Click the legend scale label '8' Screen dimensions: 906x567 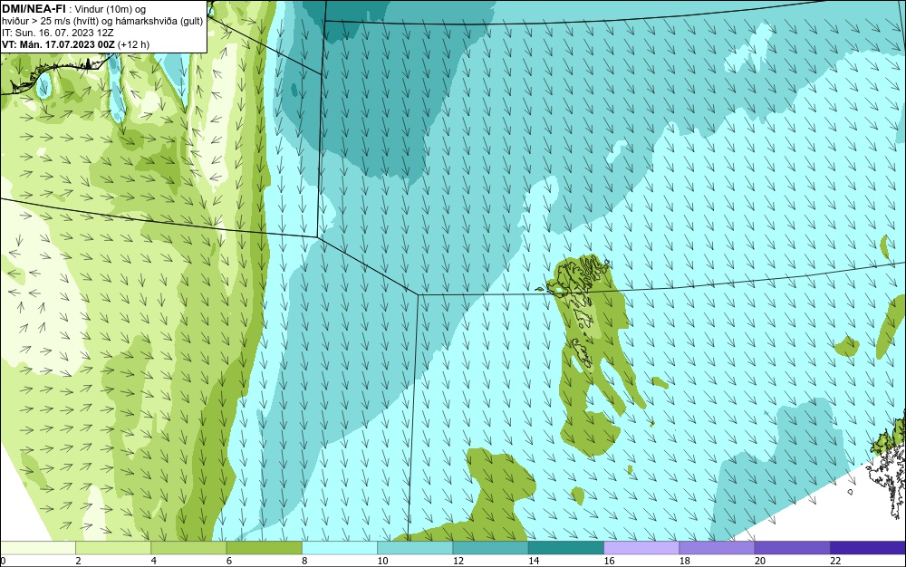[304, 561]
